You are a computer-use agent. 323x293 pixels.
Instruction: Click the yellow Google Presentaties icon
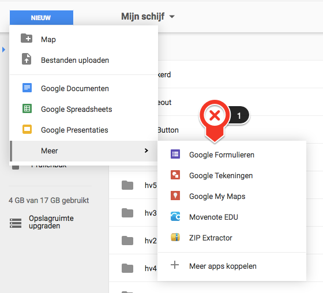point(27,129)
